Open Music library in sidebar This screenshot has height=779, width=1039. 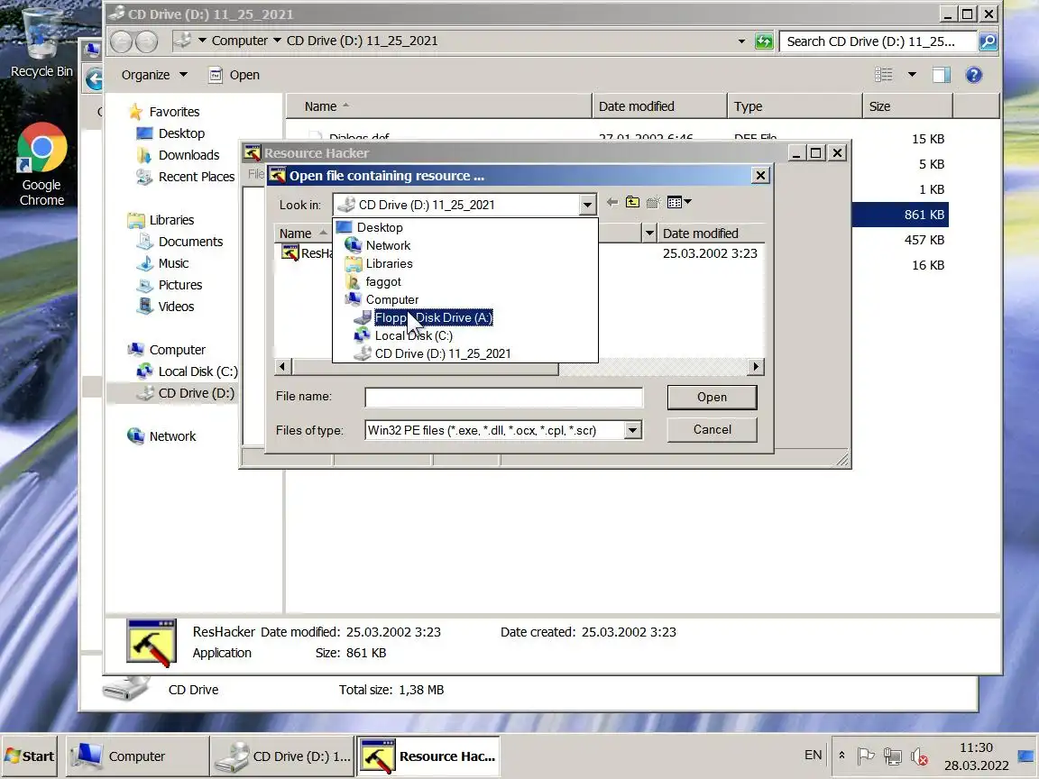[173, 263]
